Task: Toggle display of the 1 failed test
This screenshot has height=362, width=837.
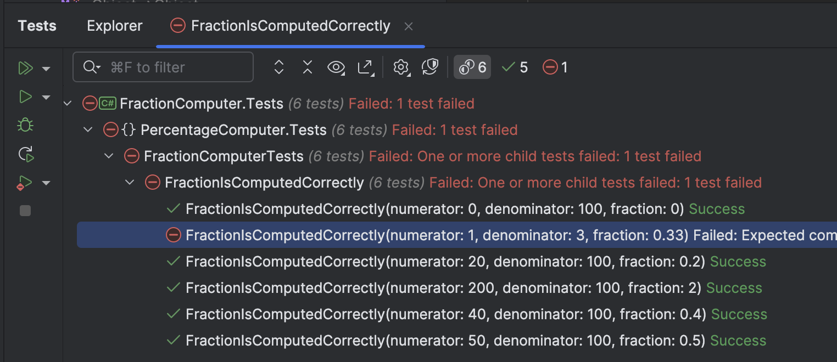Action: click(x=555, y=67)
